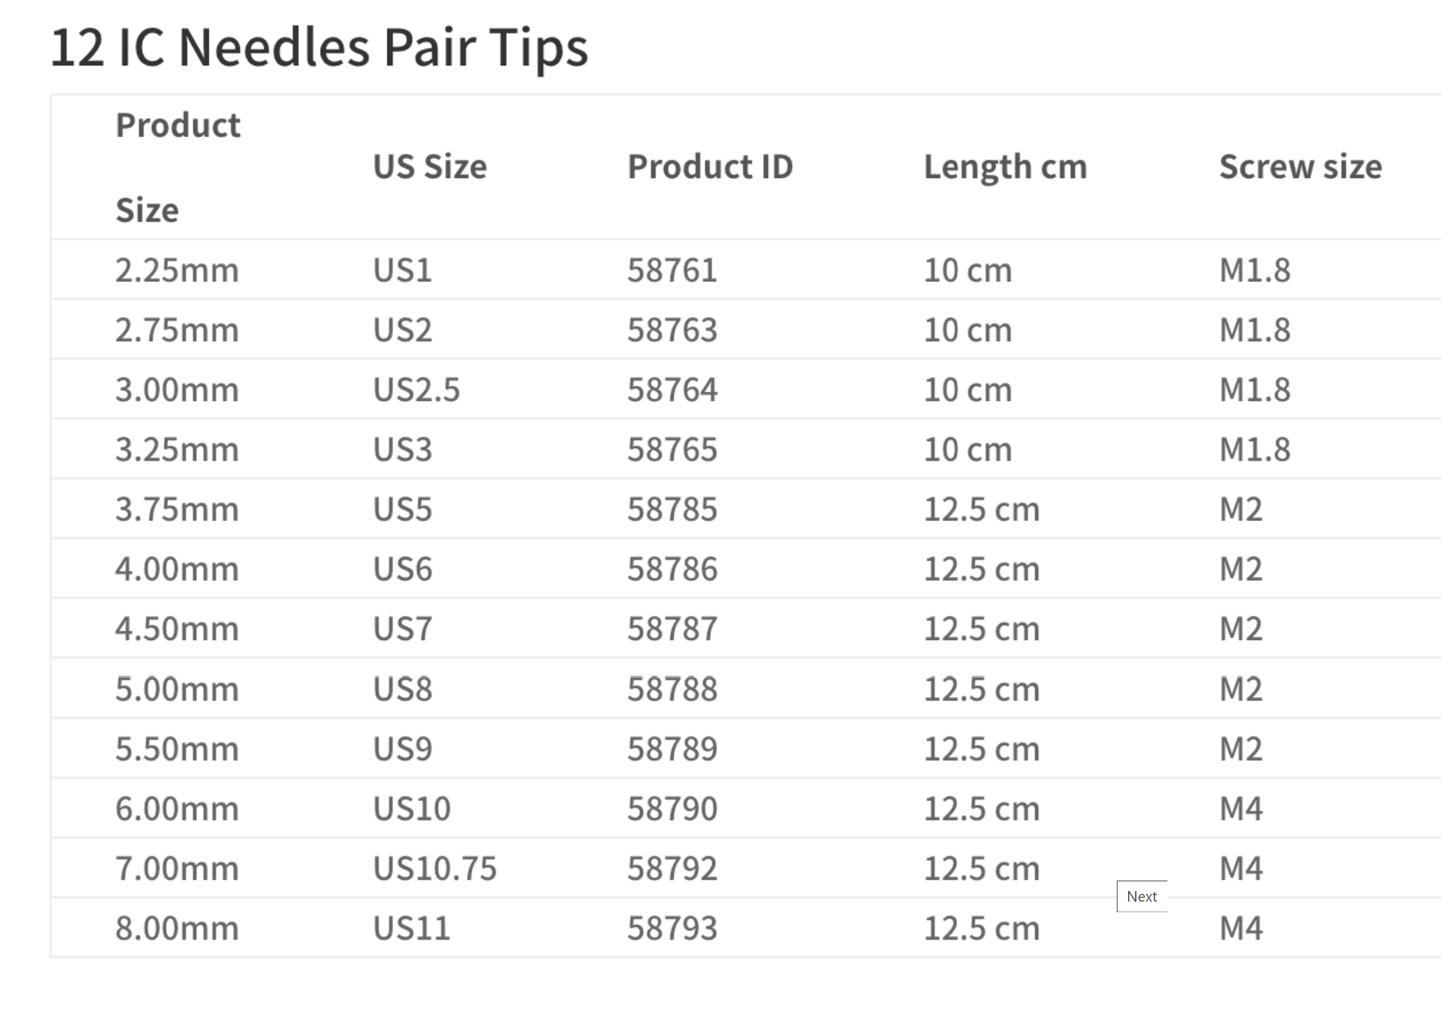Click product ID 58789 cell
The width and height of the screenshot is (1441, 1010).
coord(672,748)
